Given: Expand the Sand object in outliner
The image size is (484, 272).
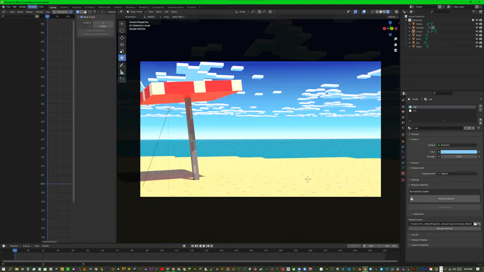Looking at the screenshot, I should [410, 39].
